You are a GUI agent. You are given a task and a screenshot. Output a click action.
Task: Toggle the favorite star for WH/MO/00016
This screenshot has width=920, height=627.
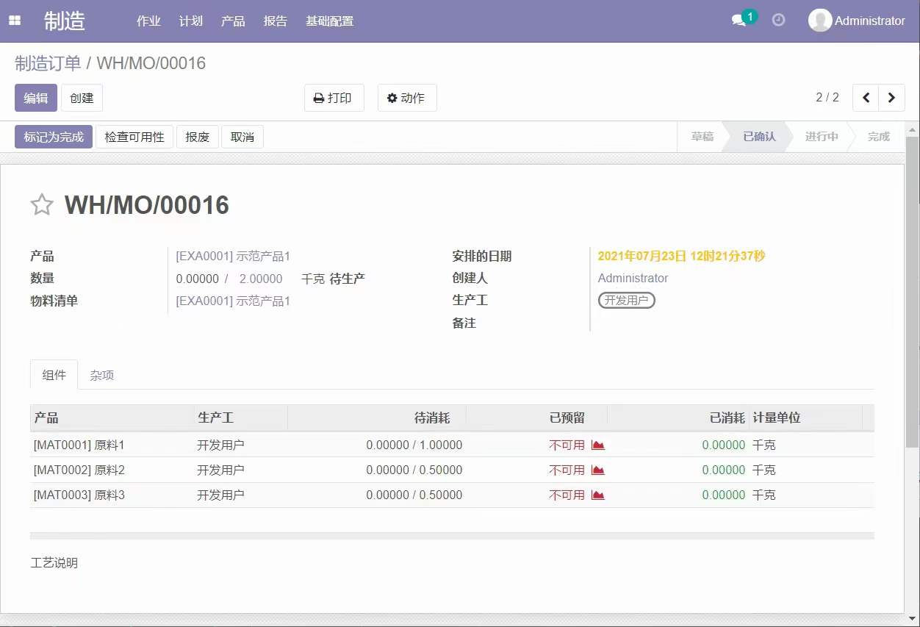(x=42, y=205)
